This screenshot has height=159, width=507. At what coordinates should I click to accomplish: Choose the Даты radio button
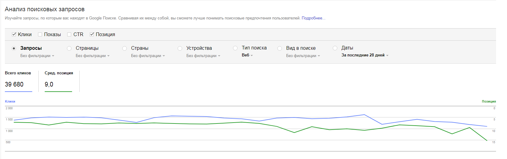click(335, 48)
